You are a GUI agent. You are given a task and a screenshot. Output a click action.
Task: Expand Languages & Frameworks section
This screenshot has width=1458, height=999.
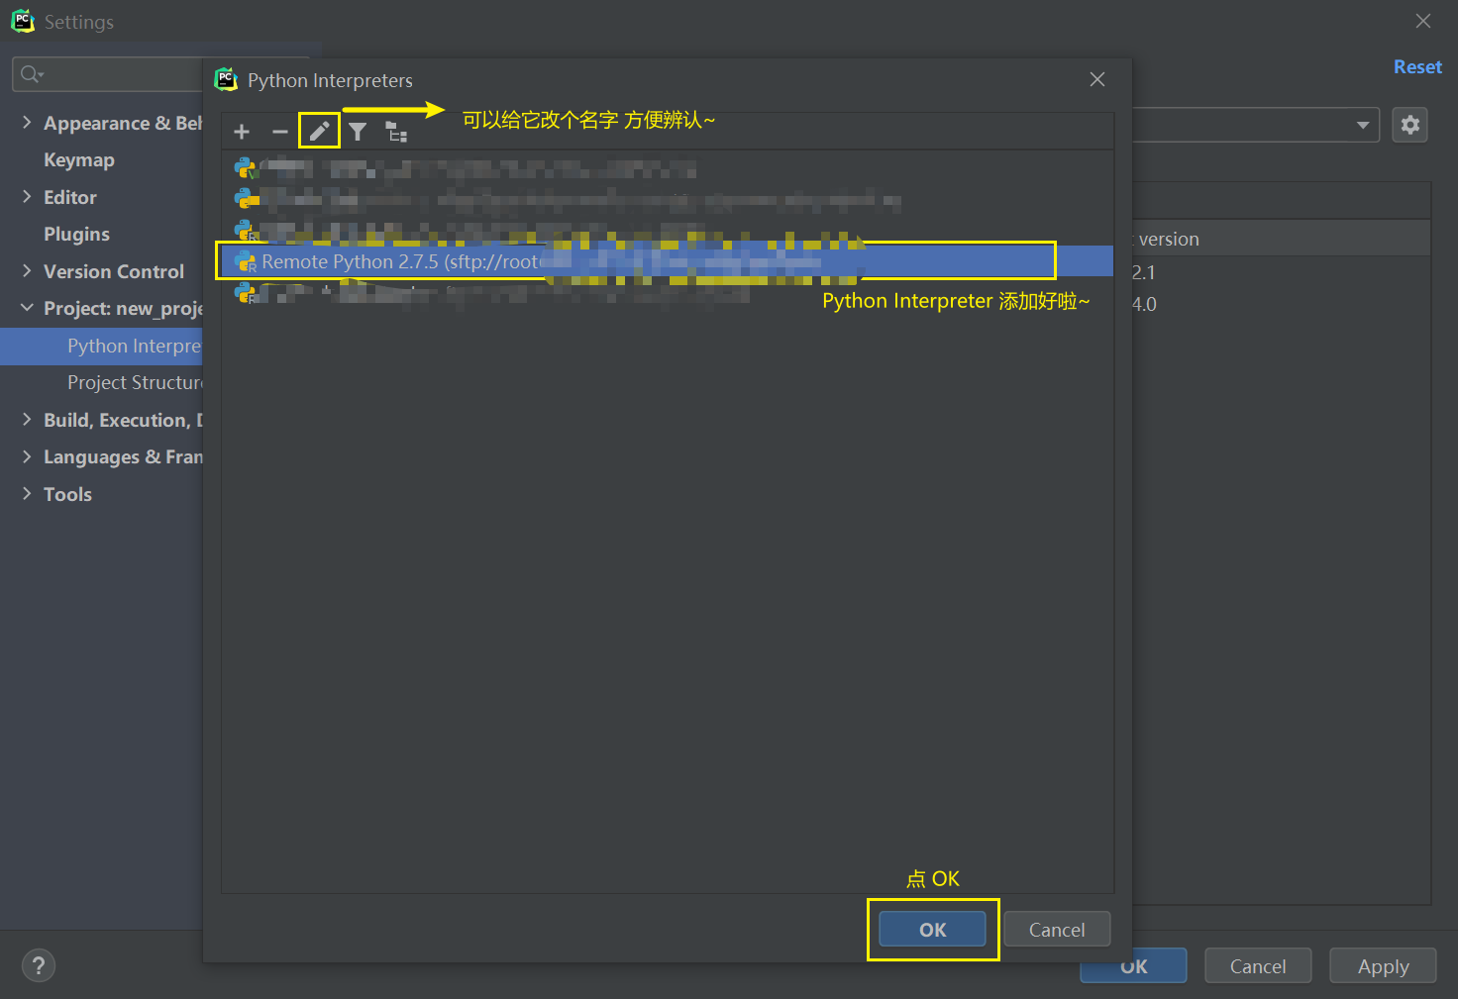pyautogui.click(x=27, y=456)
